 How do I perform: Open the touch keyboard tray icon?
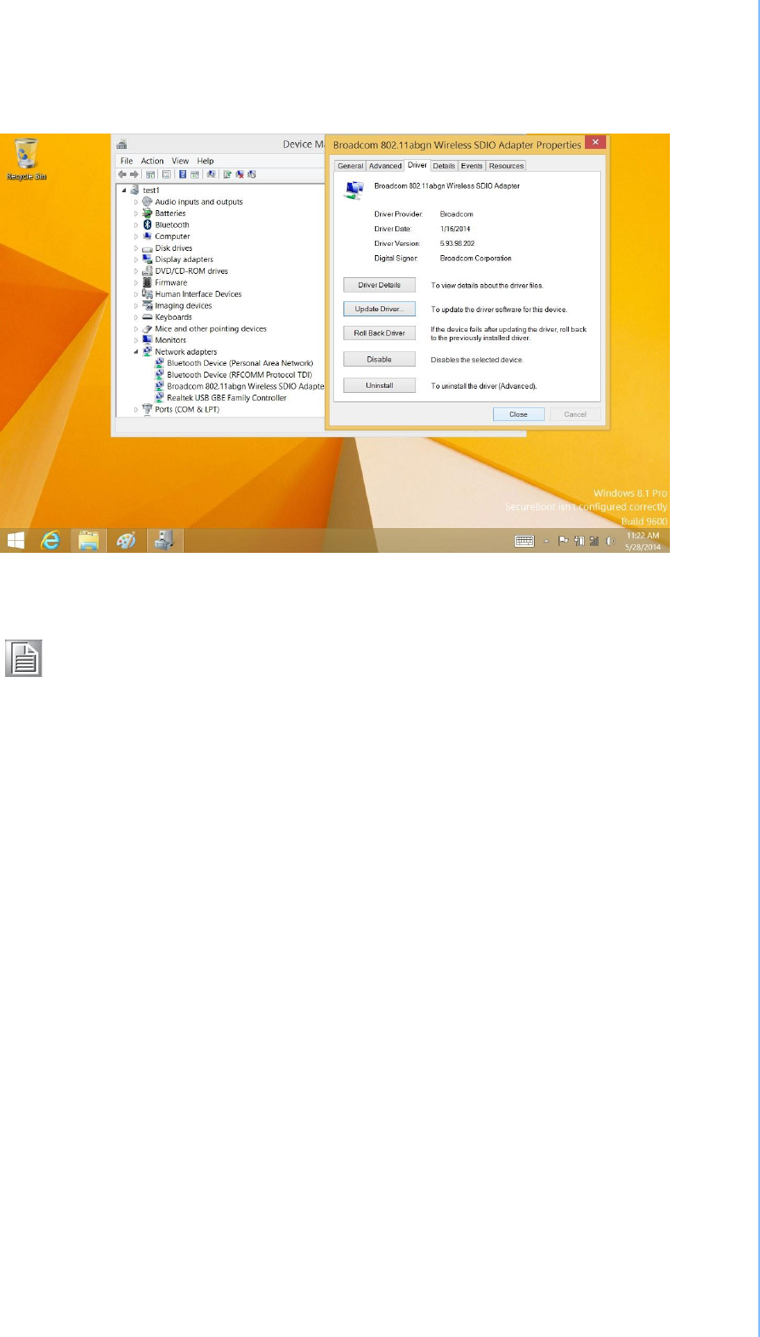pos(525,541)
